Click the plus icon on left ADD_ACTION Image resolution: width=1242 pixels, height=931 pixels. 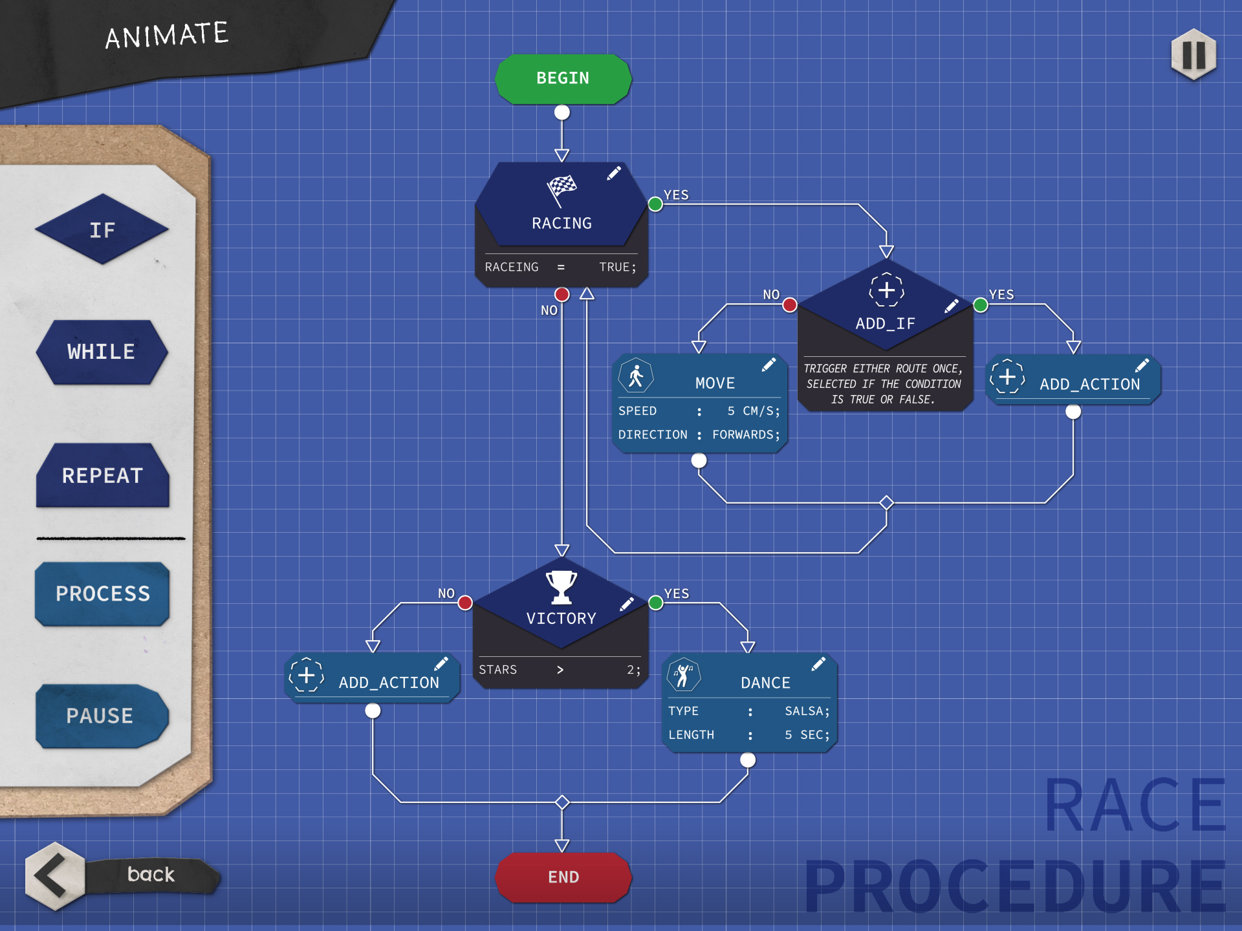307,675
